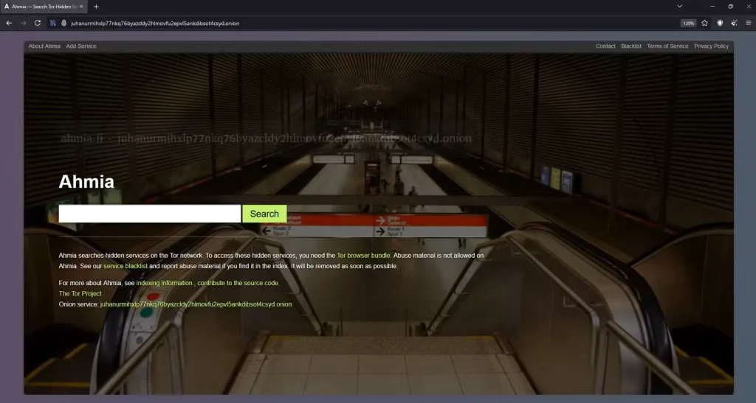This screenshot has height=403, width=756.
Task: Click the browser forward arrow
Action: 23,23
